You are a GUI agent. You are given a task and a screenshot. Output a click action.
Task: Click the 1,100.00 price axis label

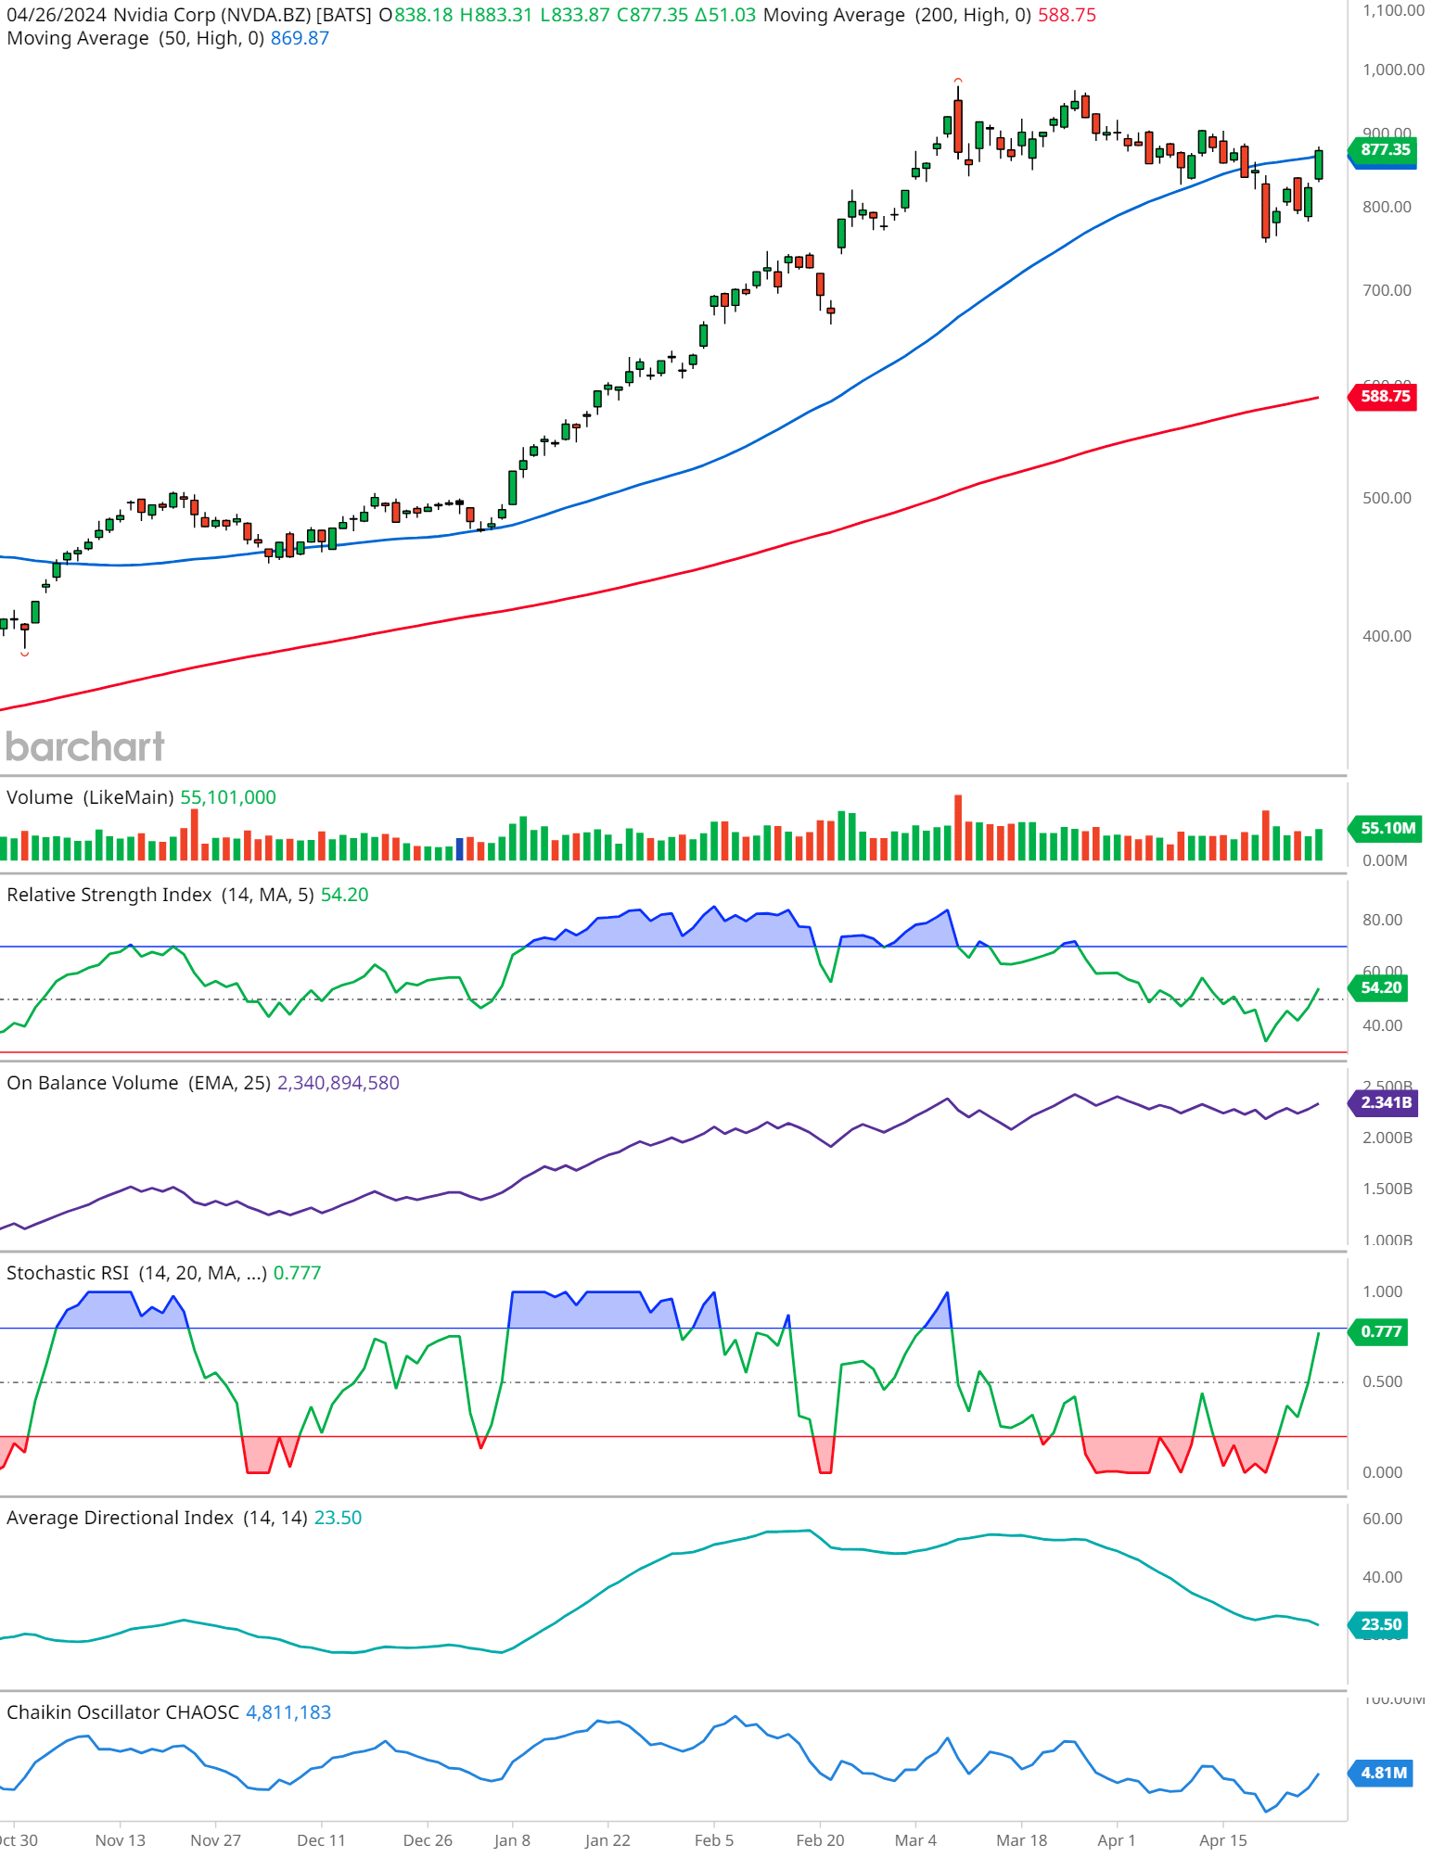pyautogui.click(x=1393, y=10)
